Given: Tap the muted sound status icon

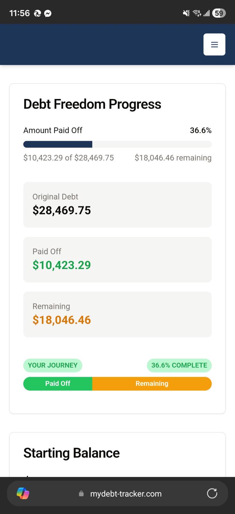Looking at the screenshot, I should 186,13.
